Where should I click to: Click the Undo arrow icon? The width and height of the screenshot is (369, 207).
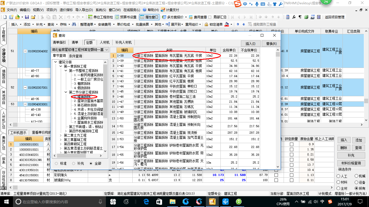[x=69, y=17]
